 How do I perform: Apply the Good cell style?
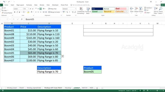coord(97,11)
